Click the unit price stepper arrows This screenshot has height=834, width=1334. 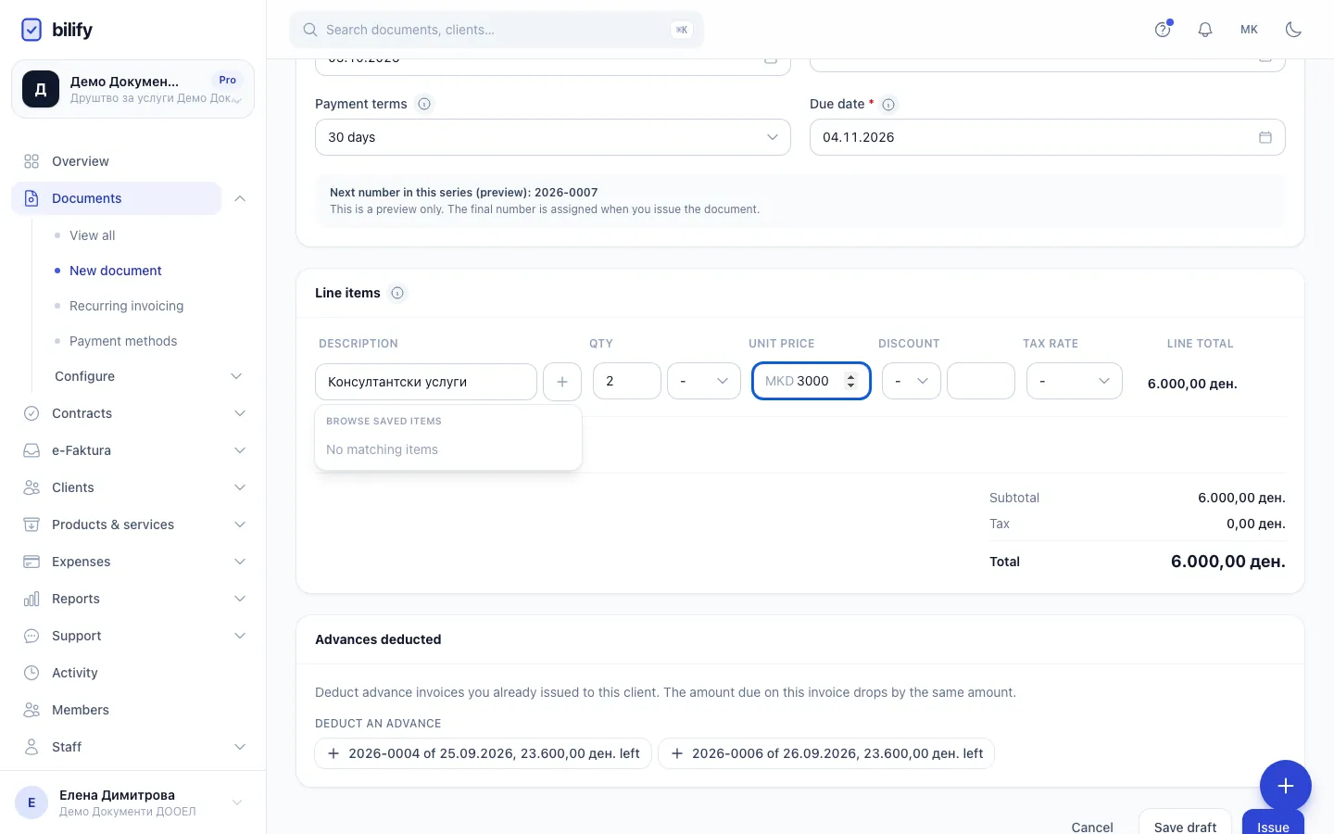(851, 381)
